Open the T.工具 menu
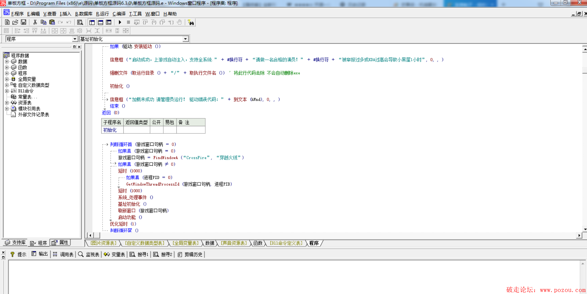 135,14
